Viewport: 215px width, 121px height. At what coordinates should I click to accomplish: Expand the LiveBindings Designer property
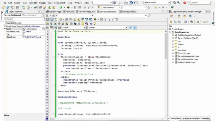(5, 26)
